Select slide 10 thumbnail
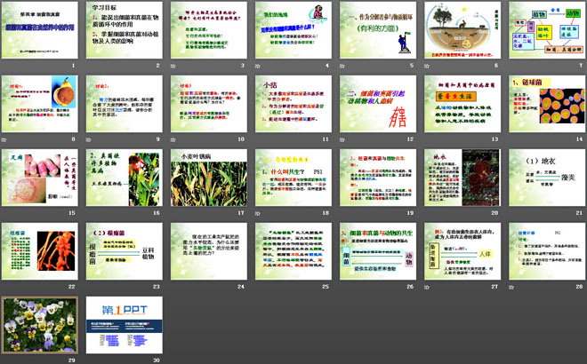The width and height of the screenshot is (587, 364). [x=209, y=104]
